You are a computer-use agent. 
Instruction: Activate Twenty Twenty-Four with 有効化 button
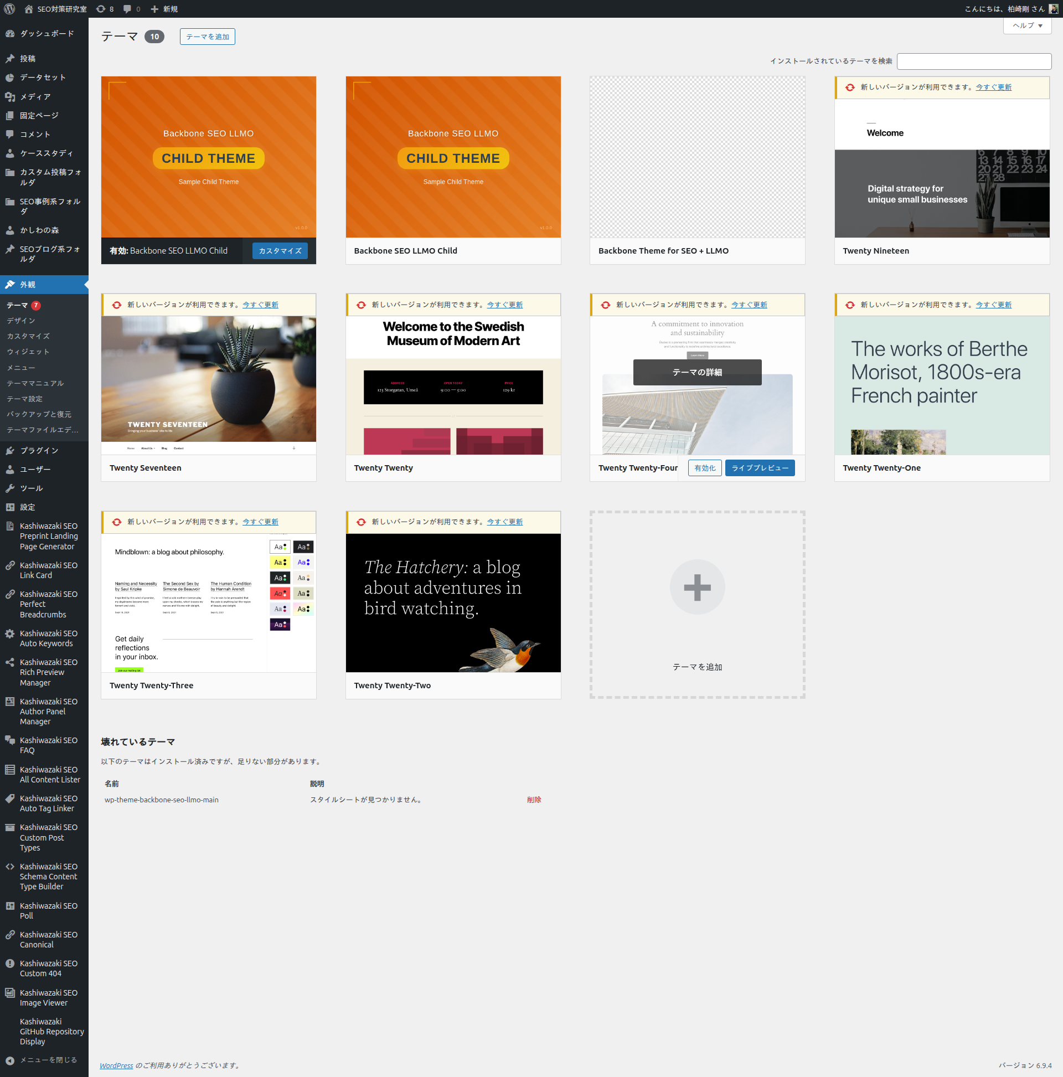tap(705, 468)
